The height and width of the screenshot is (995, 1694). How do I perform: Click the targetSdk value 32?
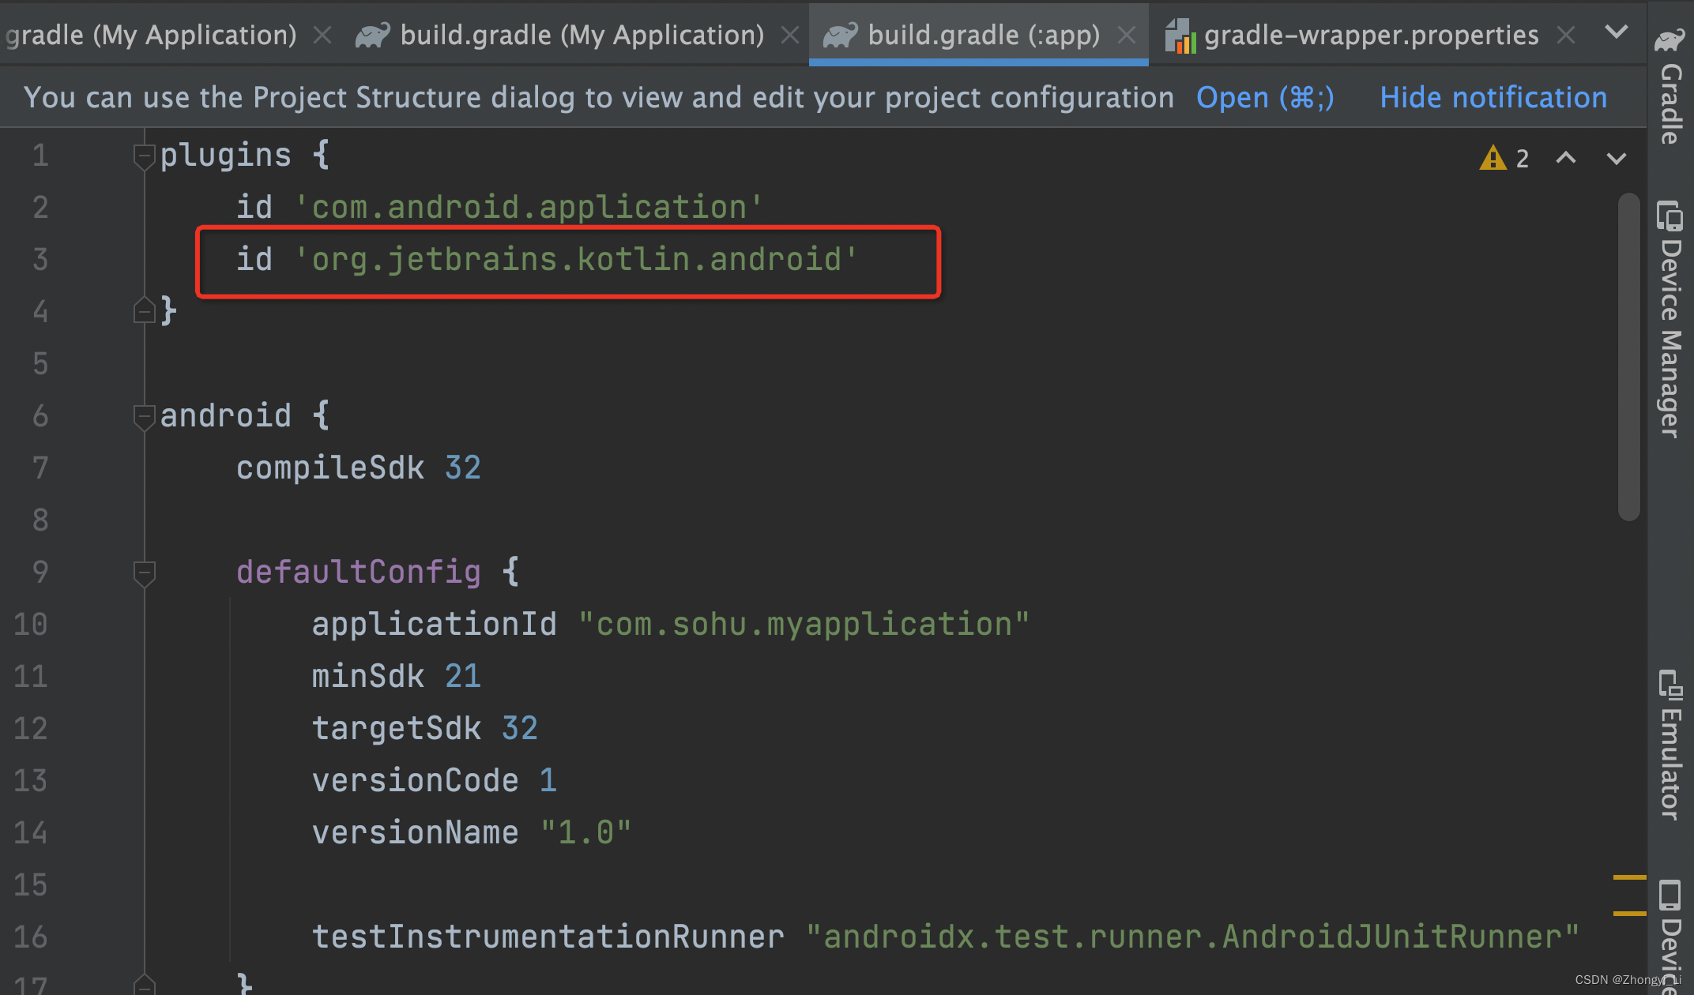click(x=520, y=728)
